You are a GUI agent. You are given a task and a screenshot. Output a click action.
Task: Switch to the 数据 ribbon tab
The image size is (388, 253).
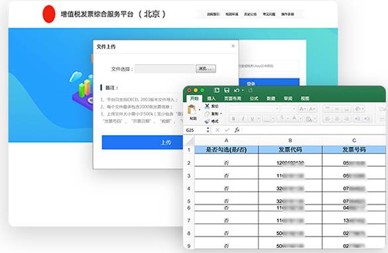271,99
